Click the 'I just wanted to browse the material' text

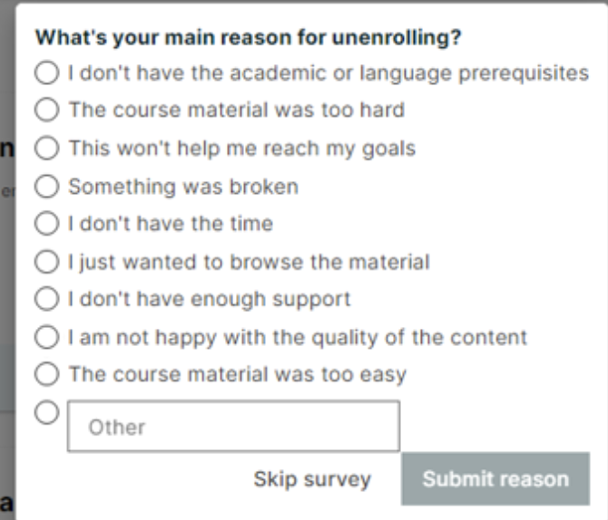pyautogui.click(x=249, y=262)
